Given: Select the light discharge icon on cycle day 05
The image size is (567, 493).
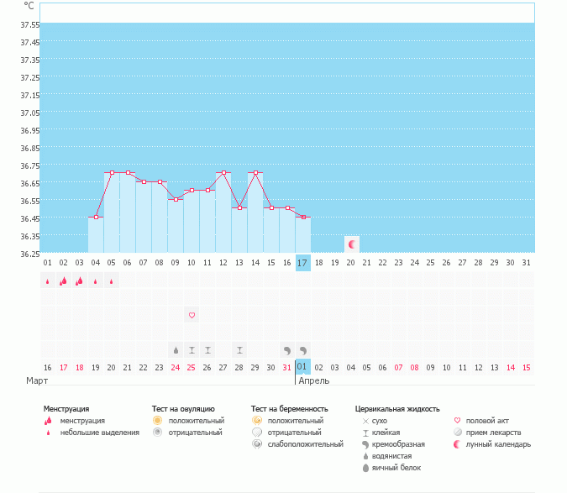Looking at the screenshot, I should pyautogui.click(x=112, y=281).
